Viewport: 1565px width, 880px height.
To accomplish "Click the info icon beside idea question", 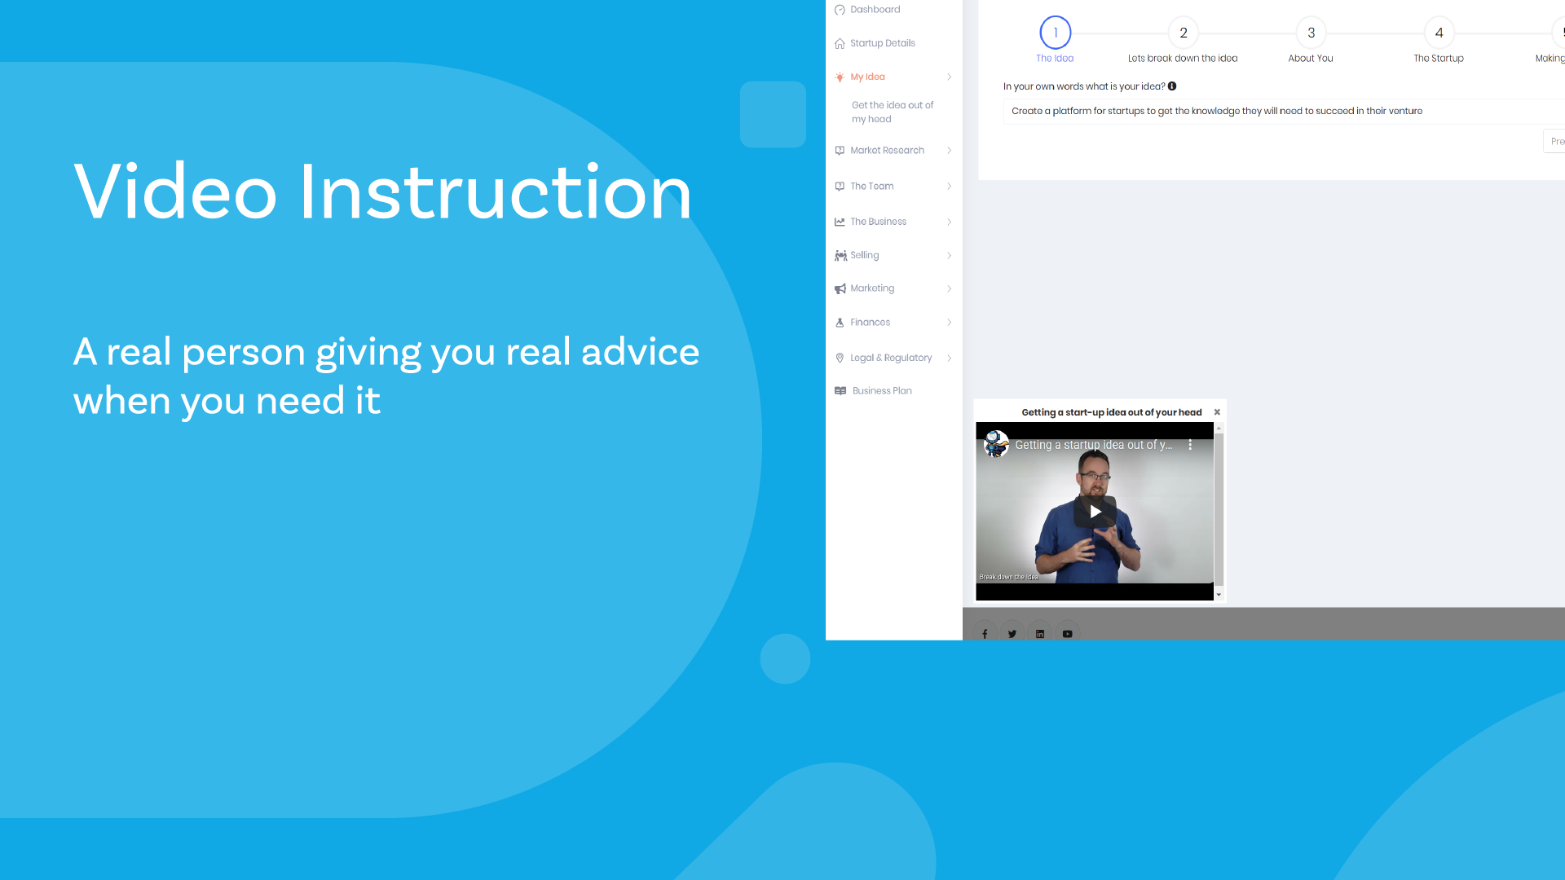I will [1172, 86].
